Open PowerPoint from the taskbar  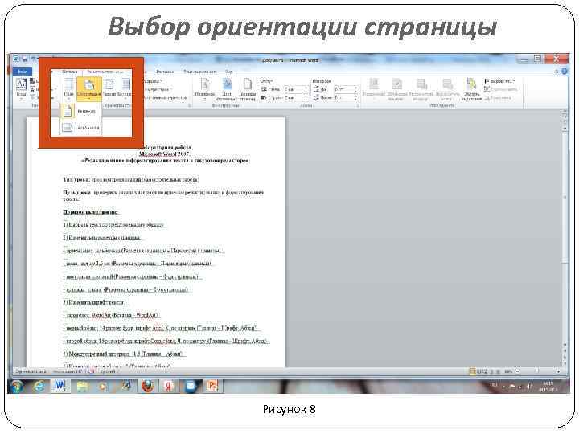(x=212, y=386)
